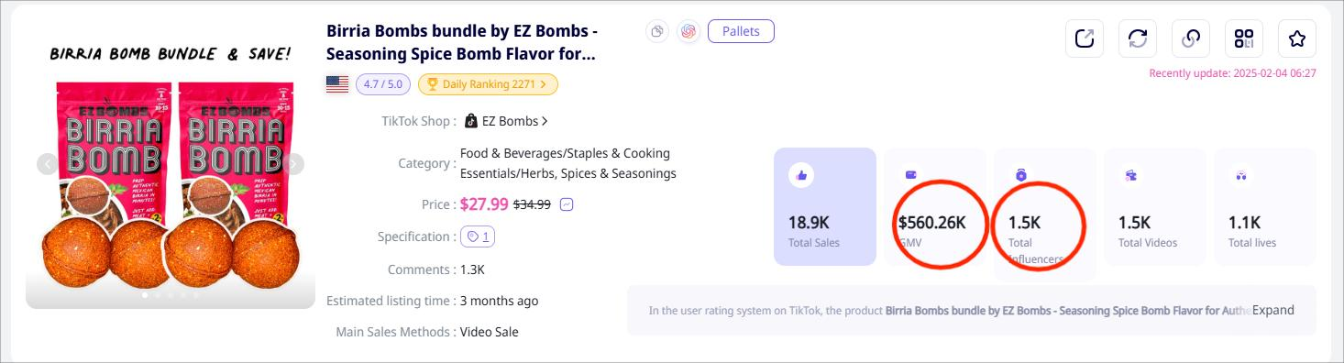Select the Total Sales 18.9K tab
This screenshot has height=363, width=1344.
[825, 207]
